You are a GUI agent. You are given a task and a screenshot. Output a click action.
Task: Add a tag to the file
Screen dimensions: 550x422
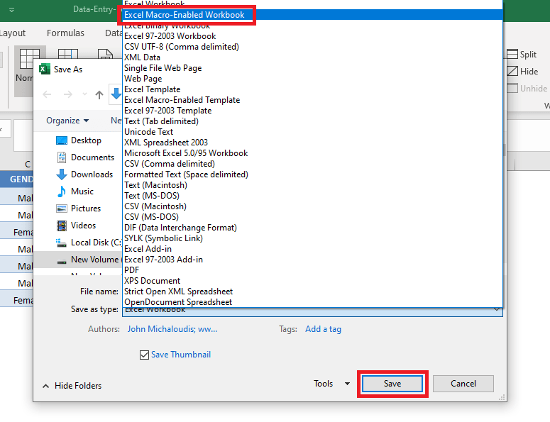click(x=323, y=329)
